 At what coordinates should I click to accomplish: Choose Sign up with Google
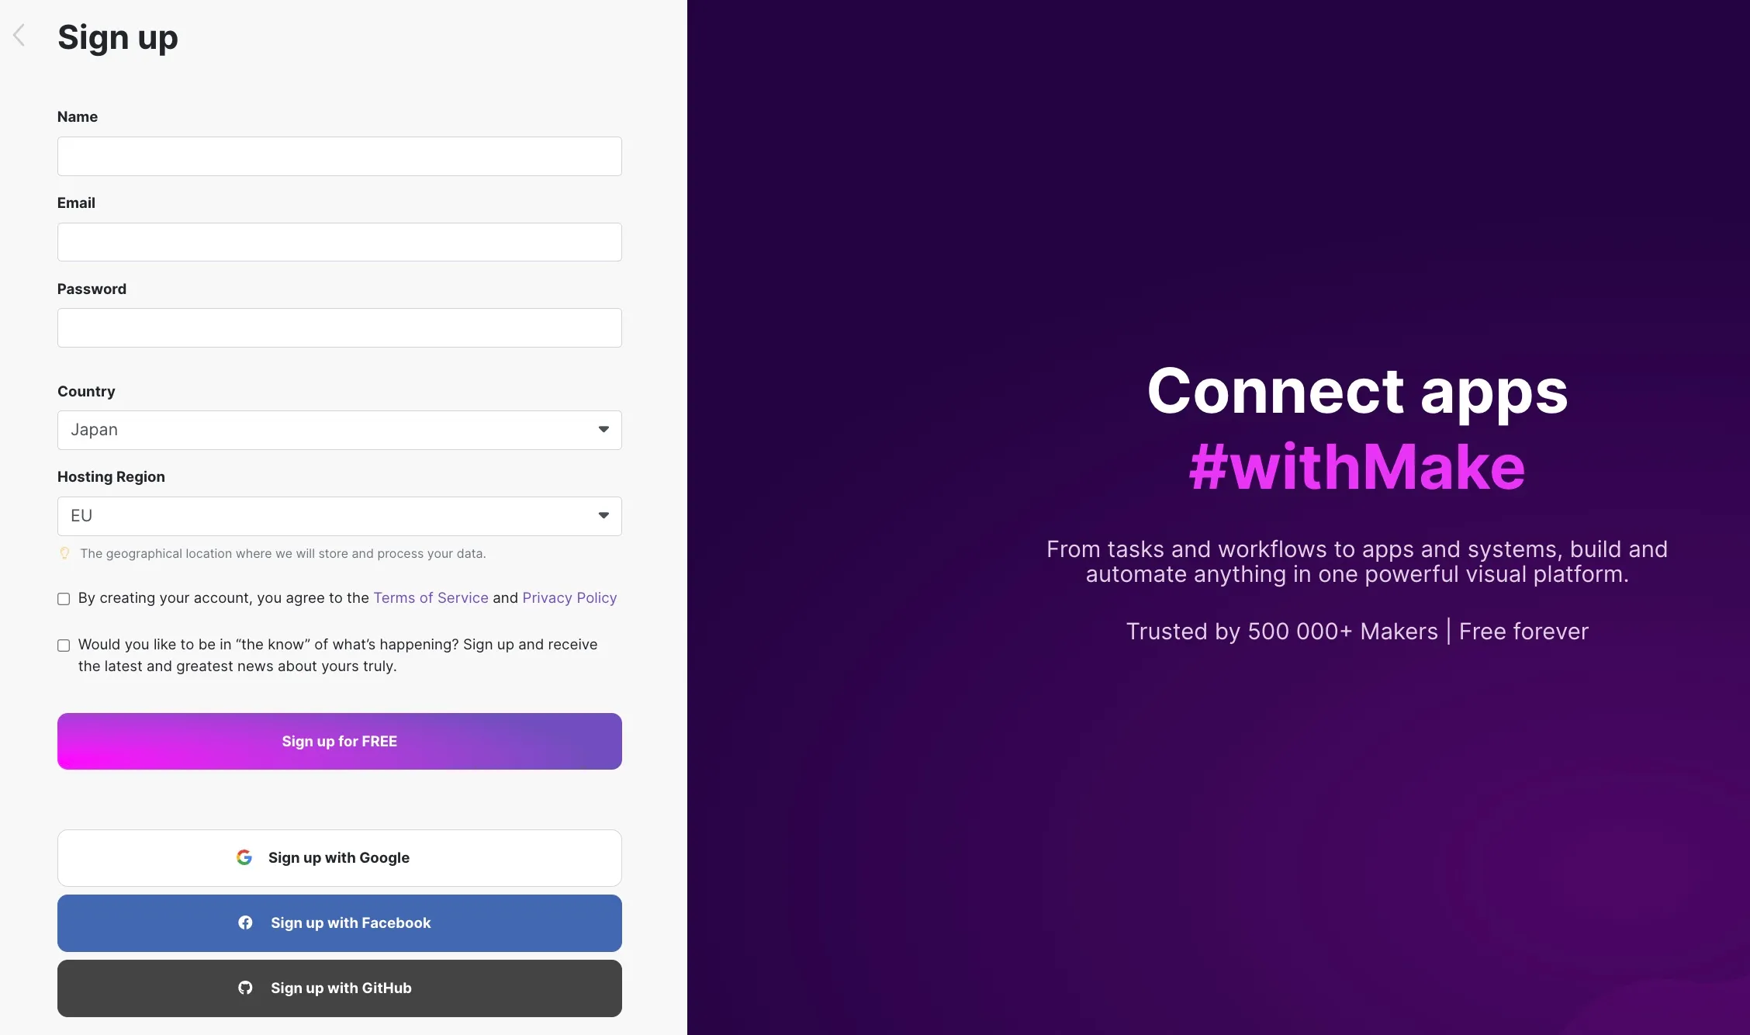[339, 857]
